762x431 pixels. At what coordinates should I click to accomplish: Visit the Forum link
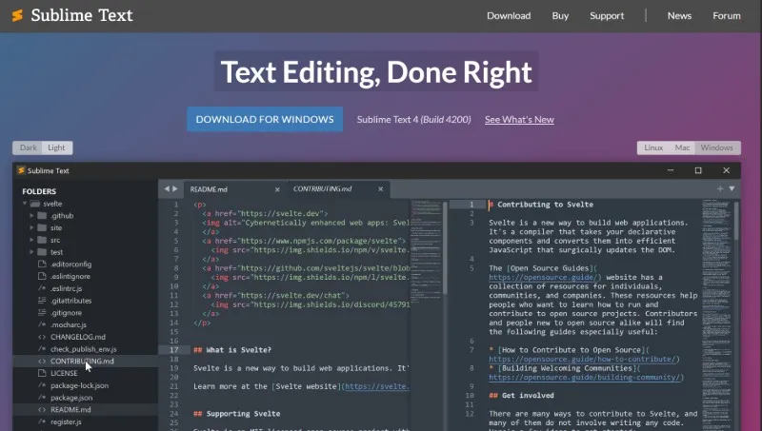[727, 15]
